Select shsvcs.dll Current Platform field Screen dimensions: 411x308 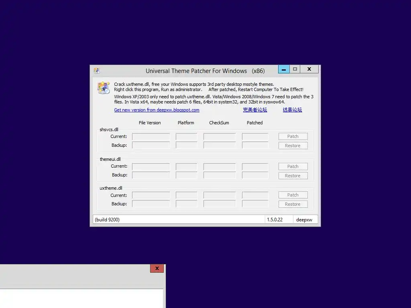coord(186,136)
